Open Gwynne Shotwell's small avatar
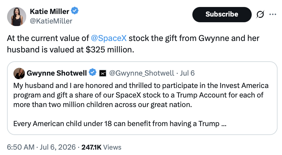 19,73
